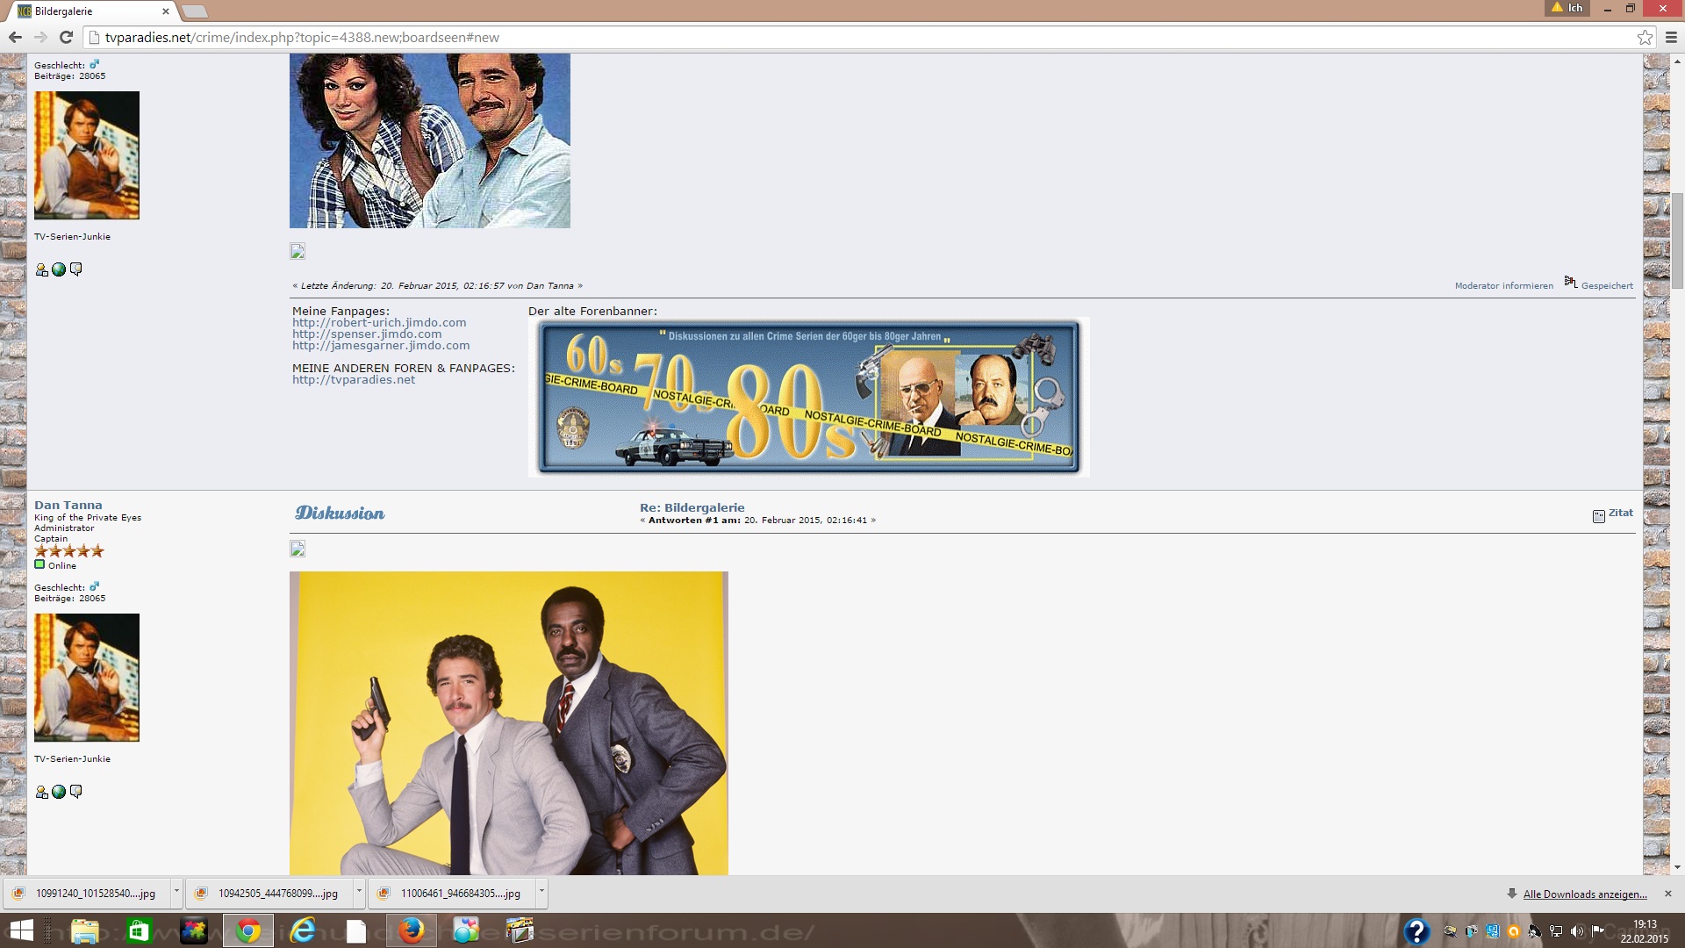Click the back navigation arrow
Image resolution: width=1685 pixels, height=948 pixels.
15,38
